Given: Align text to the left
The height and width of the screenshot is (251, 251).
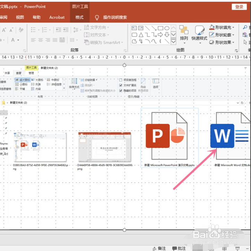Looking at the screenshot, I should click(x=33, y=40).
